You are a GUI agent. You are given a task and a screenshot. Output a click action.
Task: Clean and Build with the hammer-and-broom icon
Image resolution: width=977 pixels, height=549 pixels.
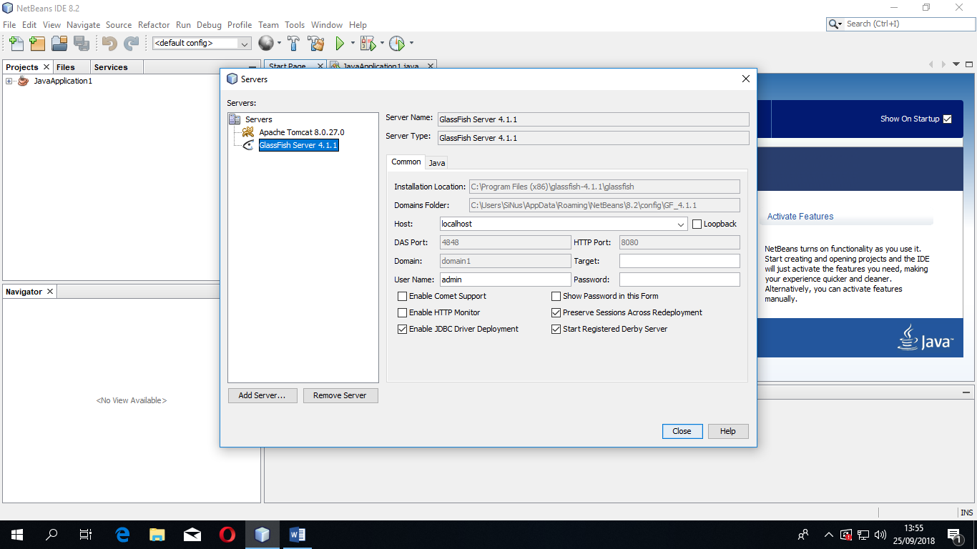click(315, 44)
